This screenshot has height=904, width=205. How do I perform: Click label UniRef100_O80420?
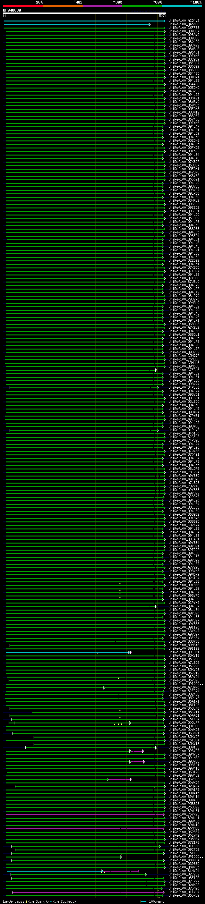tap(184, 42)
